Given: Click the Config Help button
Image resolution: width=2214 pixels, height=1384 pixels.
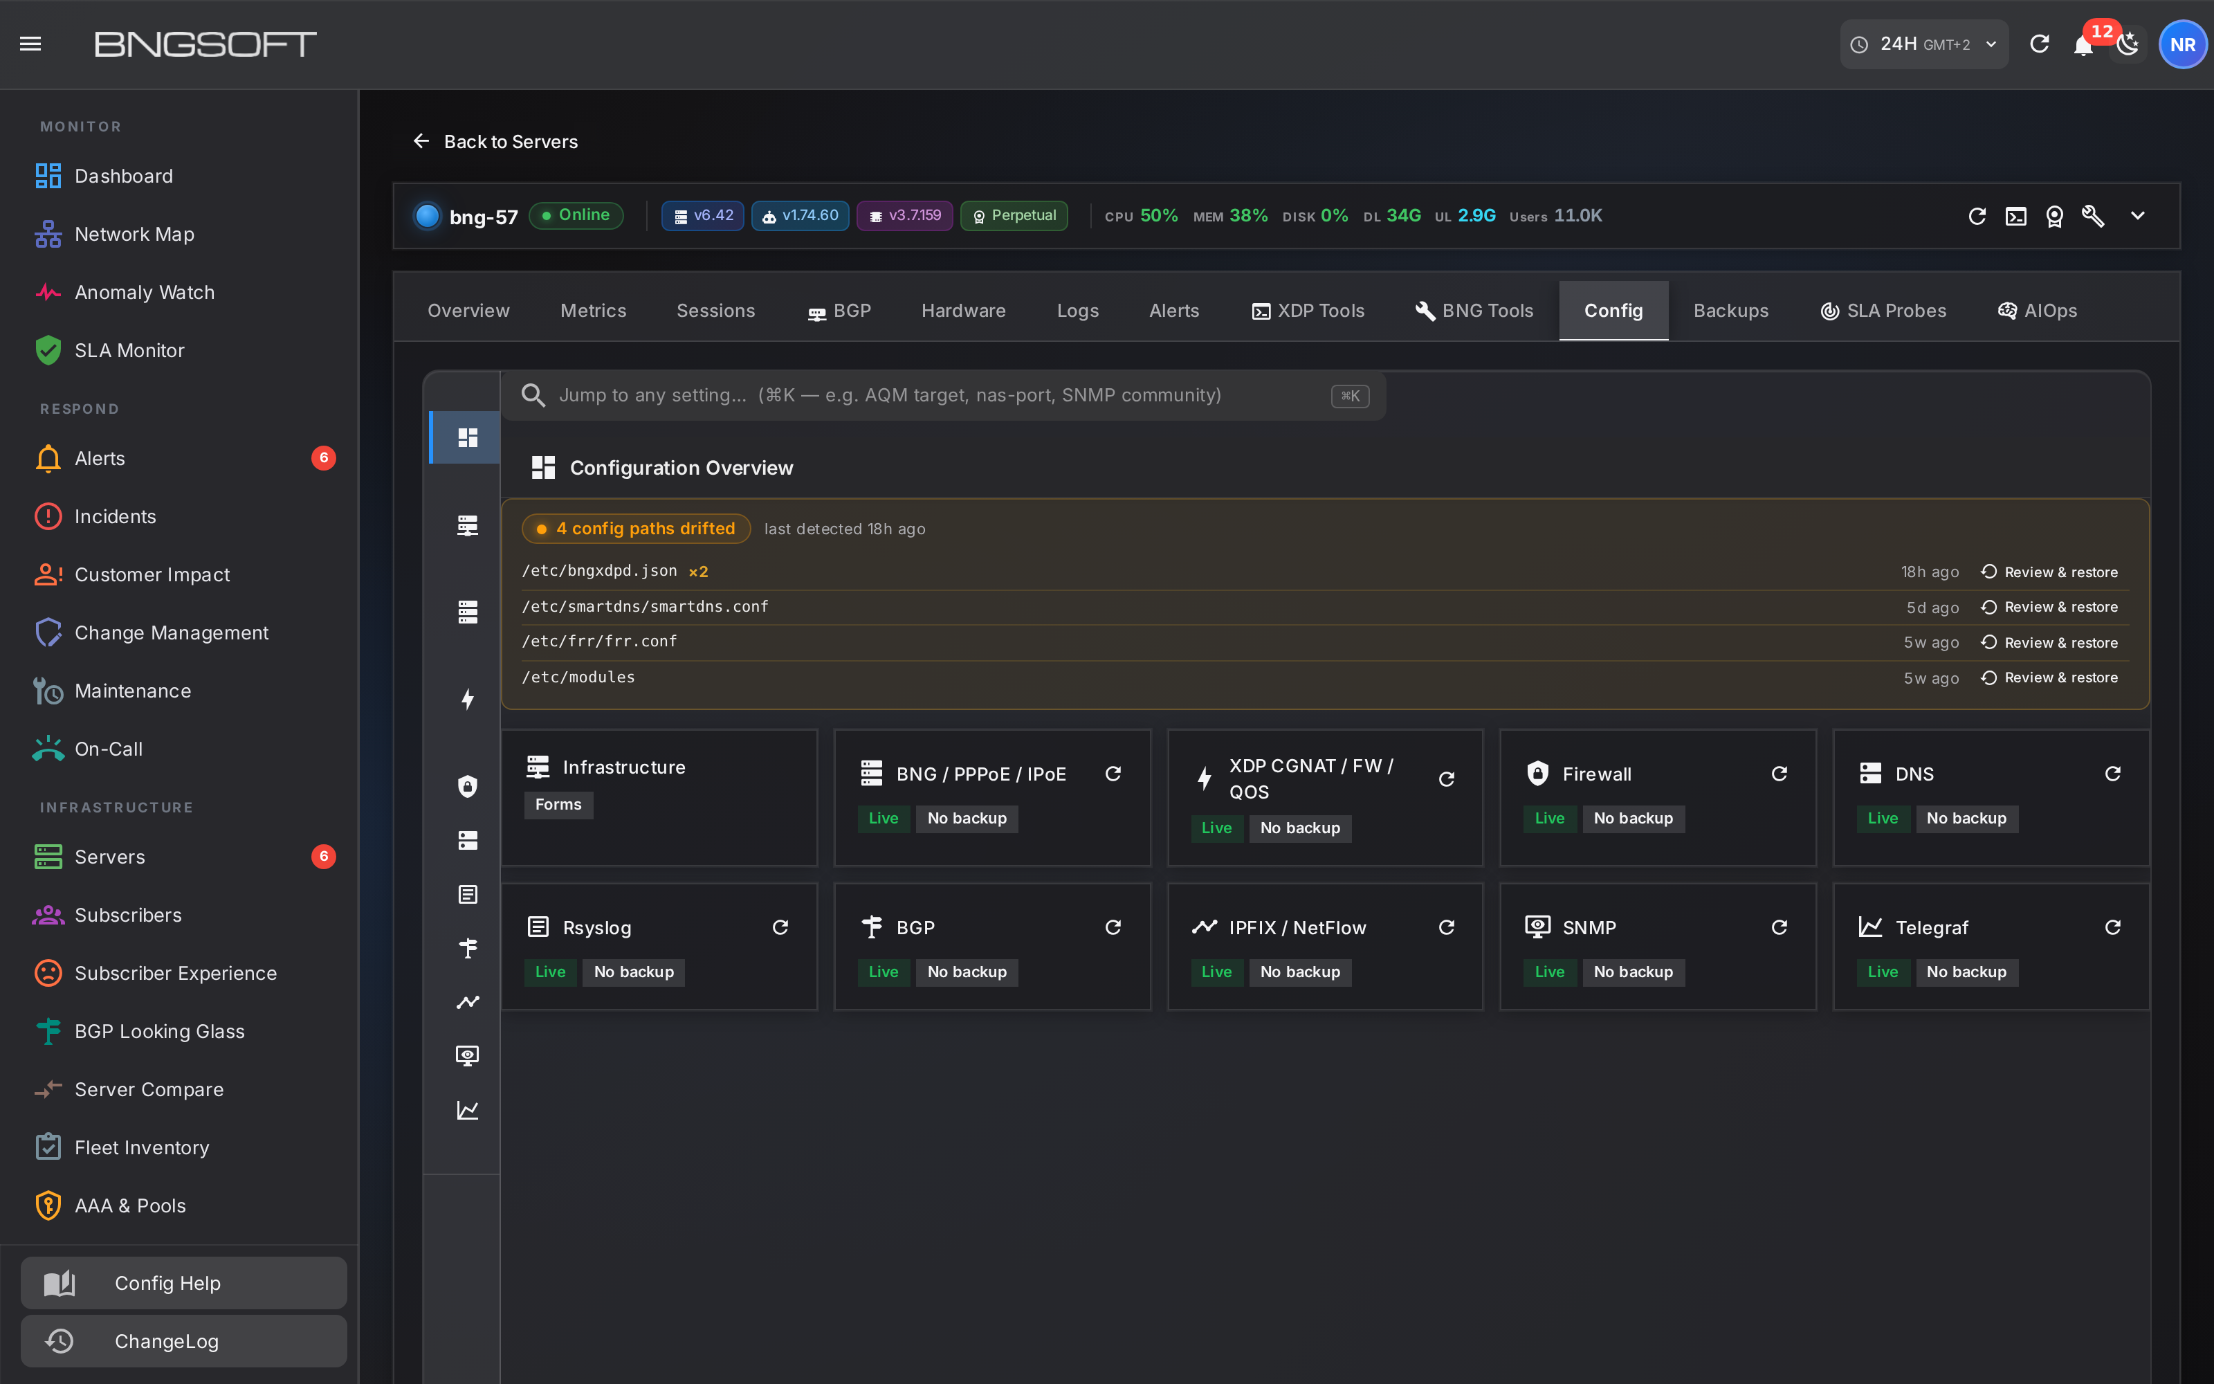Looking at the screenshot, I should (x=184, y=1283).
